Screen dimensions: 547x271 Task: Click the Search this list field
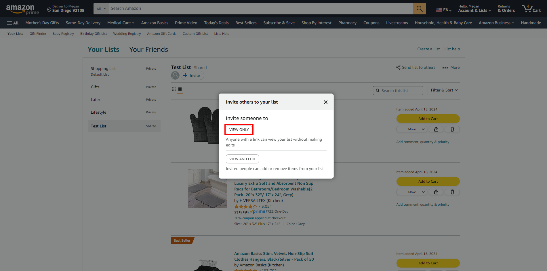tap(398, 91)
